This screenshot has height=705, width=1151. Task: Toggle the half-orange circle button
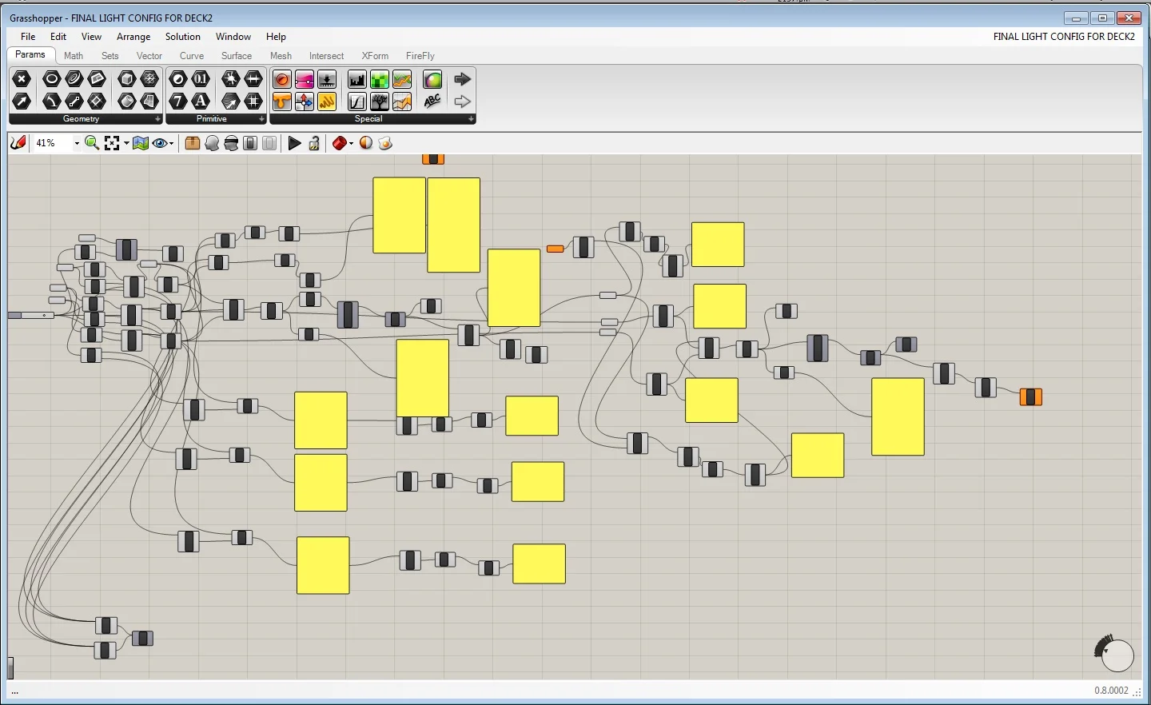(366, 143)
